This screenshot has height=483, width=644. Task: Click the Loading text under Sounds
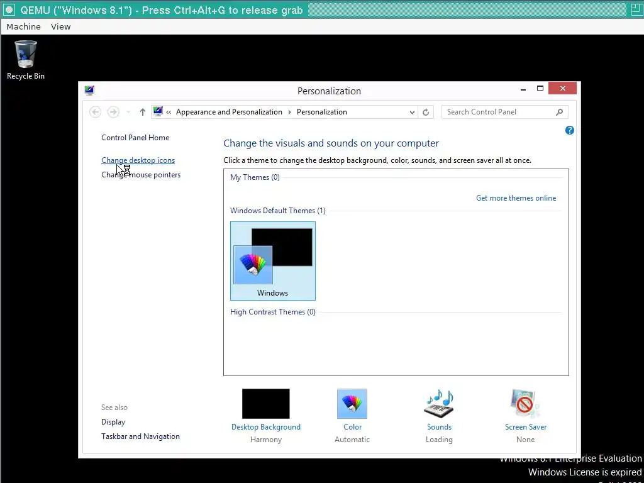439,440
